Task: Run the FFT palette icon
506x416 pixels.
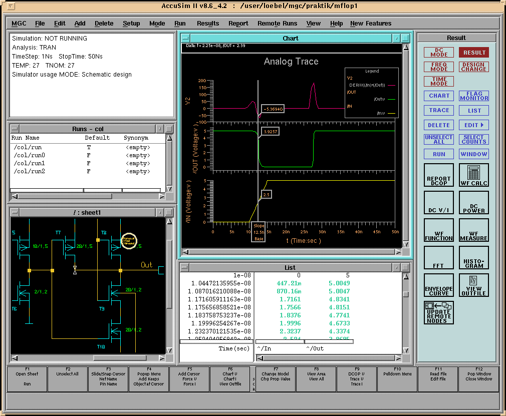Action: [438, 258]
